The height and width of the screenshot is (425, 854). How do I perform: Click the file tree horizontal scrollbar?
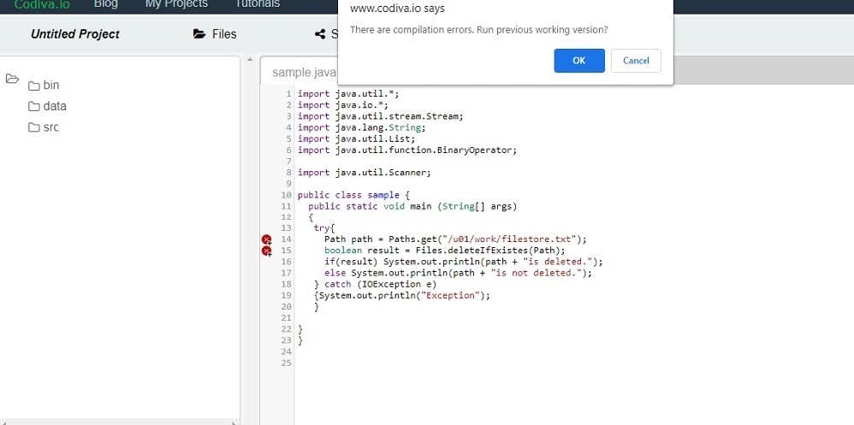point(120,421)
